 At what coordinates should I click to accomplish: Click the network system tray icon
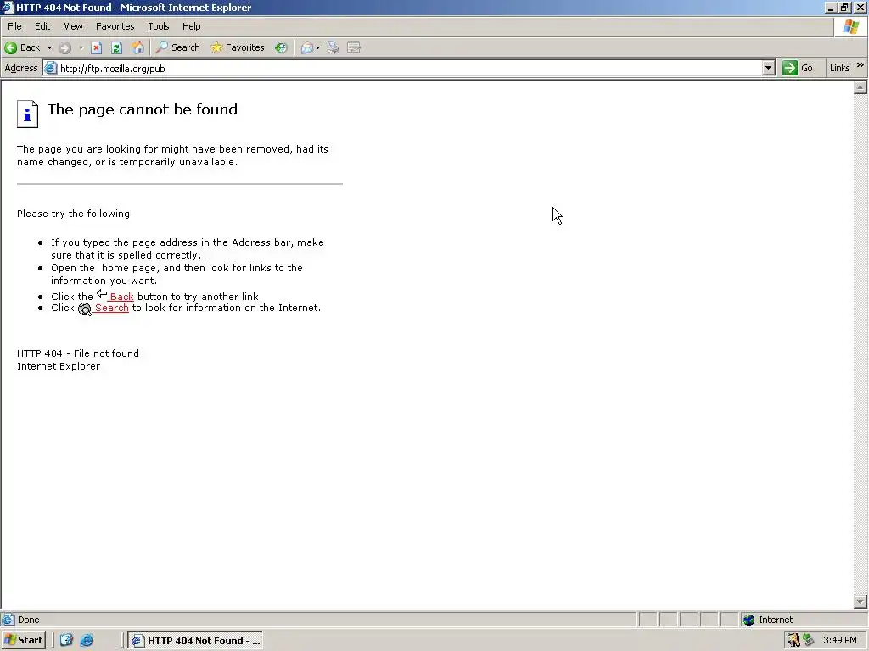tap(809, 640)
